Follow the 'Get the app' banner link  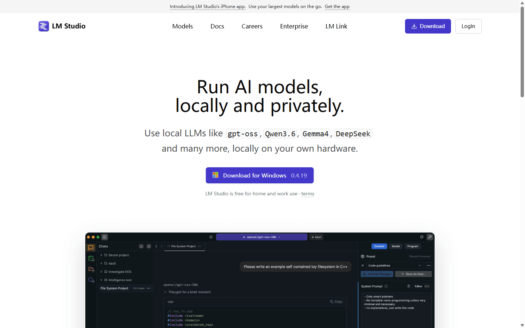pos(337,7)
